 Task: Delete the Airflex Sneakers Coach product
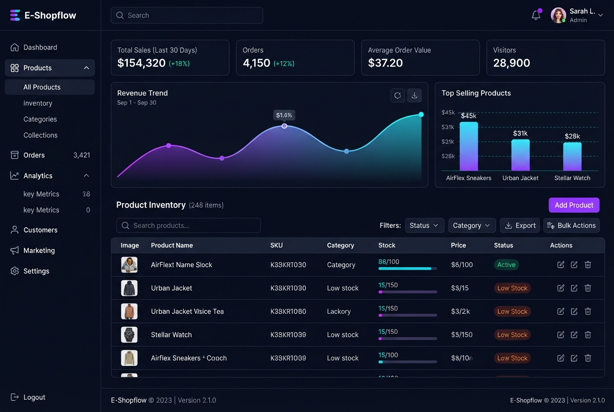(x=588, y=358)
